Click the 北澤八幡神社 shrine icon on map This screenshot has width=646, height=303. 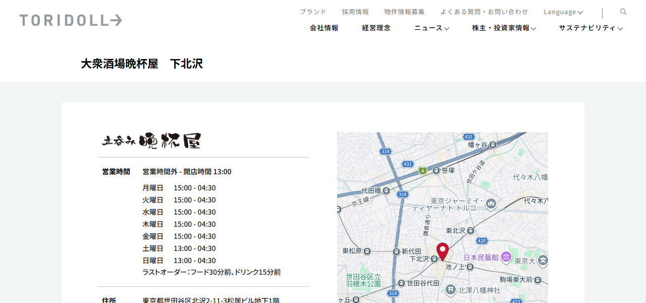pos(451,289)
